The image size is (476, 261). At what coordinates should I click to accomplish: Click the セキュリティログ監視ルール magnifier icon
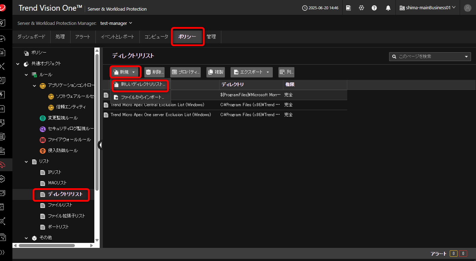(x=43, y=129)
